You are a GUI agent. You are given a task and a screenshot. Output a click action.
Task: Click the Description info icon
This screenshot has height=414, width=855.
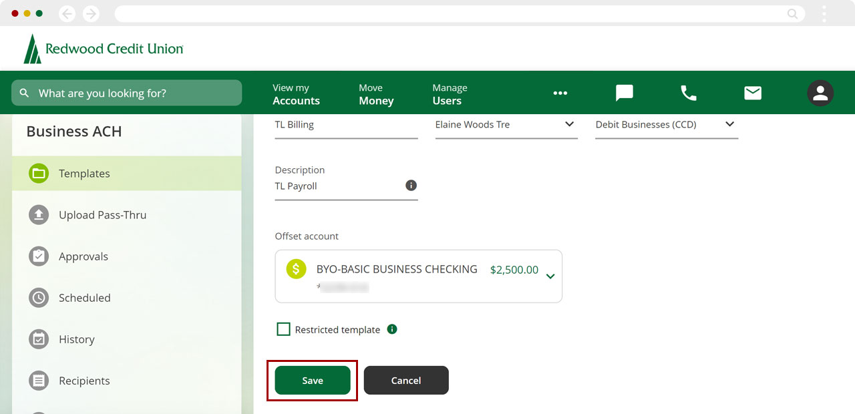coord(411,185)
